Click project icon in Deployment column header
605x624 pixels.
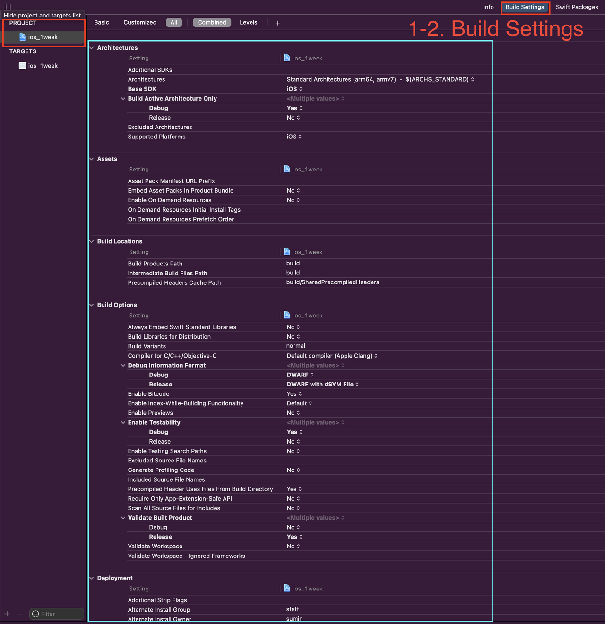(287, 588)
